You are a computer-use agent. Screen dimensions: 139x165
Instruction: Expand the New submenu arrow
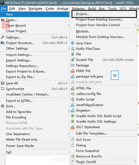[68, 14]
